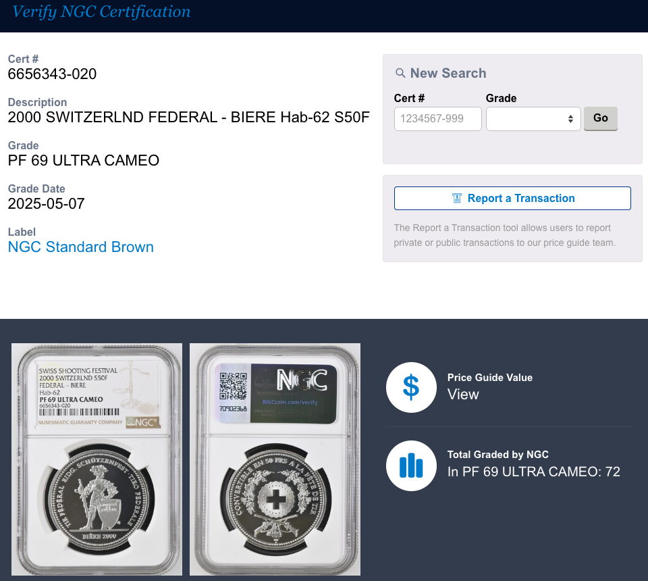Click the Verify NGC Certification heading
Screen dimensions: 648x581
(101, 12)
